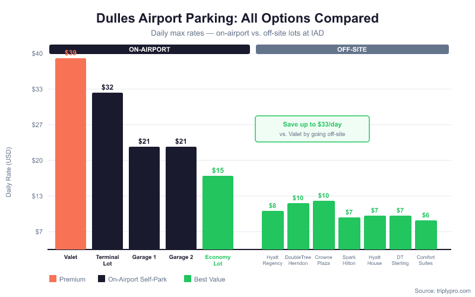Click the OFF-SITE section header
475x297 pixels.
point(352,49)
